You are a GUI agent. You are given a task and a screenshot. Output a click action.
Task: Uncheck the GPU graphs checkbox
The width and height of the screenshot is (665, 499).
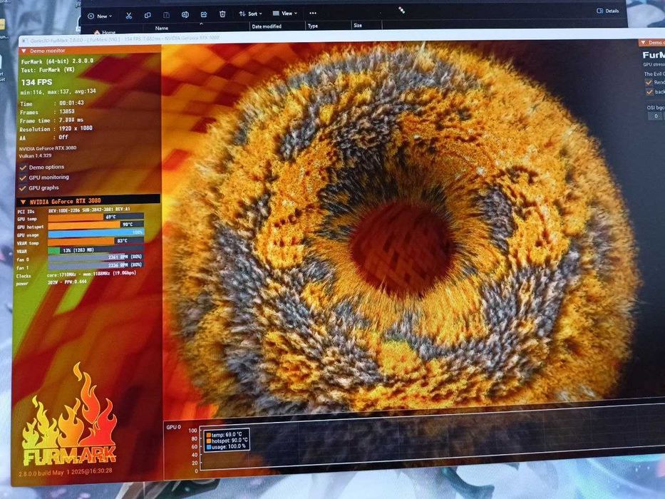pos(23,188)
